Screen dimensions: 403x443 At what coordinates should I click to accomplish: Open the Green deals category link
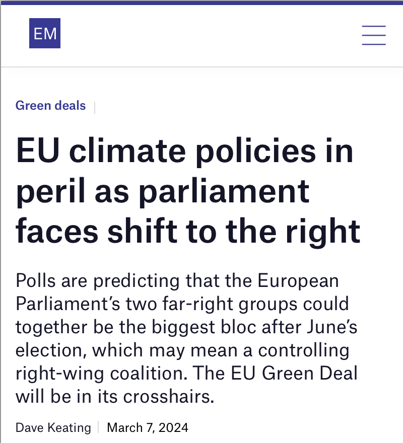[x=50, y=106]
